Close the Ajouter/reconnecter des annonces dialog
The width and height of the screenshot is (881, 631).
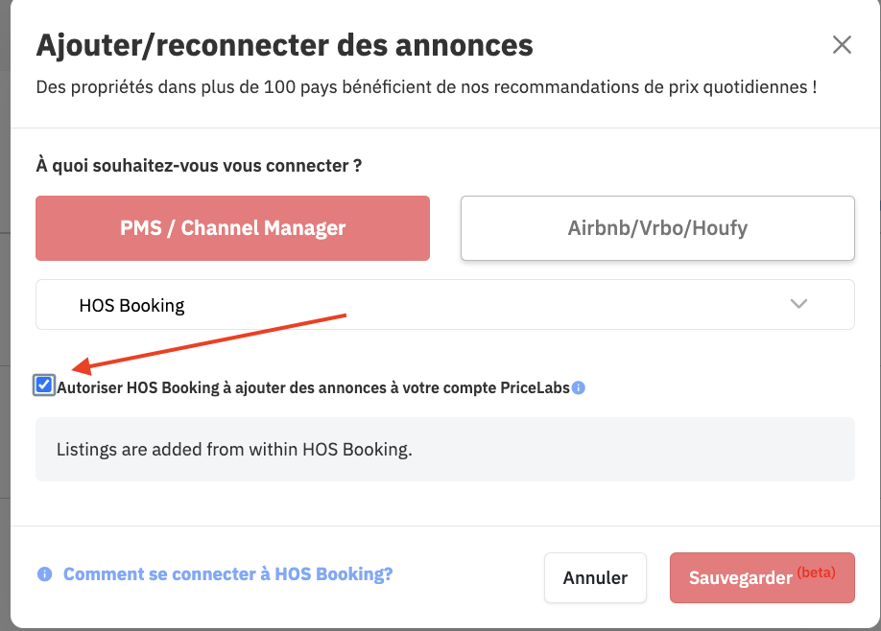tap(842, 44)
